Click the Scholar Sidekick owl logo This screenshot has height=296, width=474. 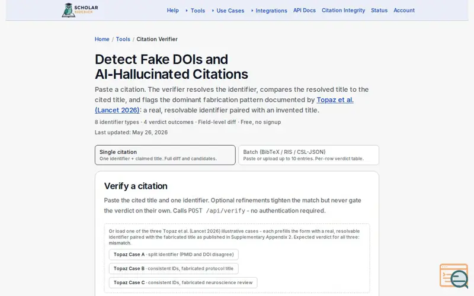(80, 10)
